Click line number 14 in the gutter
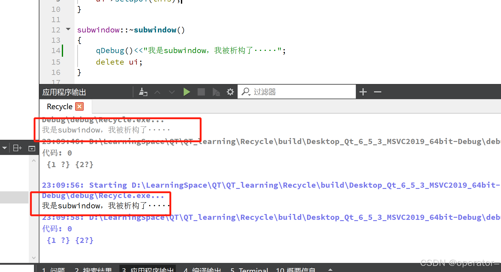The image size is (501, 272). [56, 51]
